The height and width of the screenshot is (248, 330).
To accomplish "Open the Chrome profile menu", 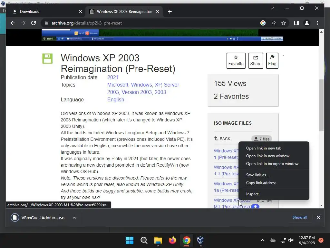I will pos(307,23).
